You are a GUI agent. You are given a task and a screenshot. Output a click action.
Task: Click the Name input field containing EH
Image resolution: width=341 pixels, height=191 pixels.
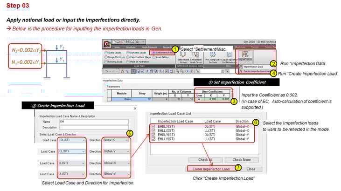pos(94,122)
